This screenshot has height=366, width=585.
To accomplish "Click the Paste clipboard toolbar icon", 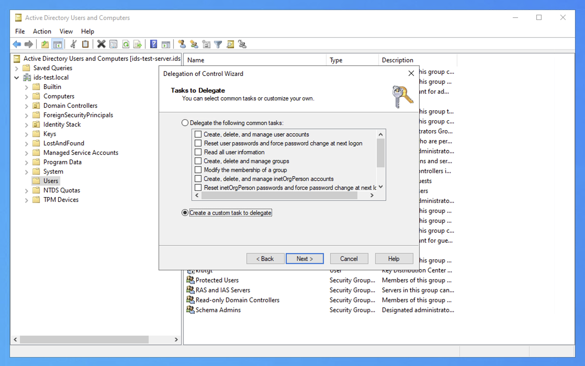I will [x=85, y=44].
